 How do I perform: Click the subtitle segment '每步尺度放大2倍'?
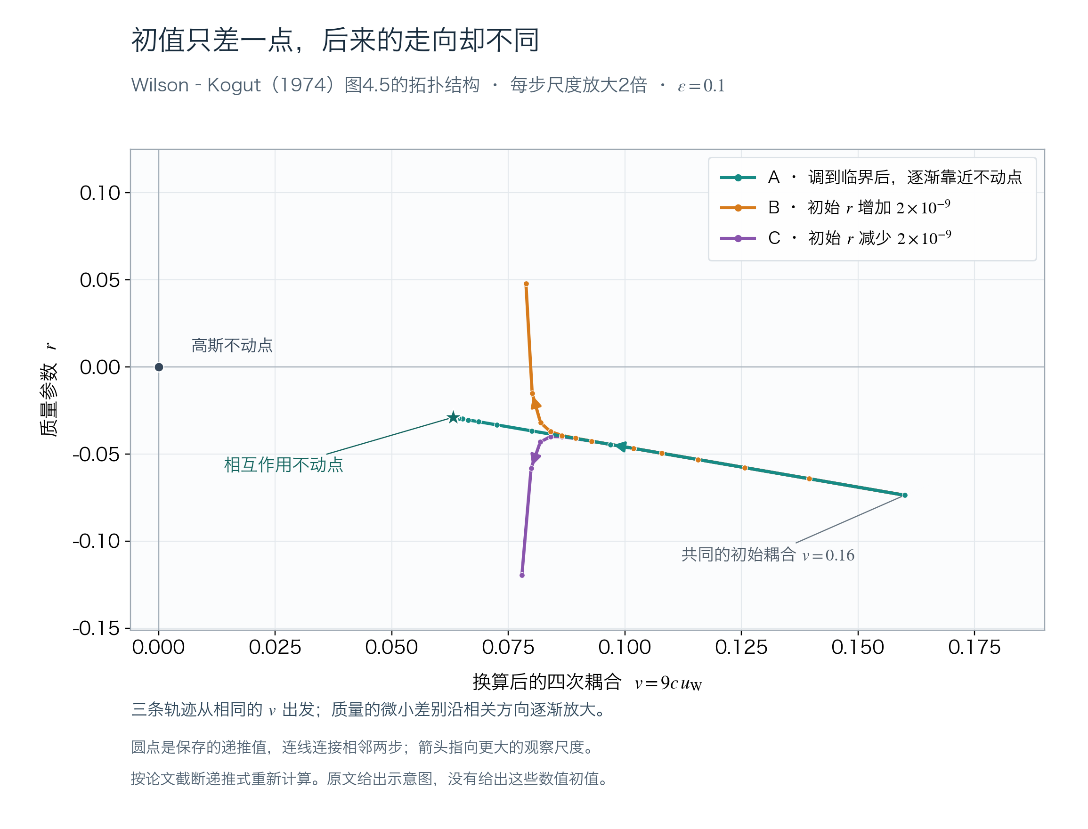(578, 85)
